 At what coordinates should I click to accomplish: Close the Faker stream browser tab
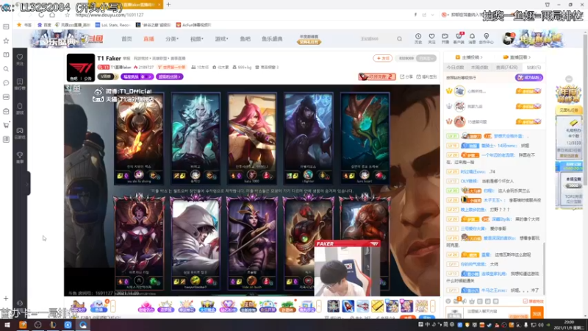point(159,4)
